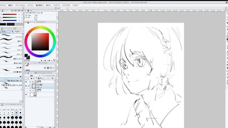This screenshot has width=228, height=128.
Task: Select the べた塗りペン sub tool group tab
Action: pyautogui.click(x=17, y=32)
